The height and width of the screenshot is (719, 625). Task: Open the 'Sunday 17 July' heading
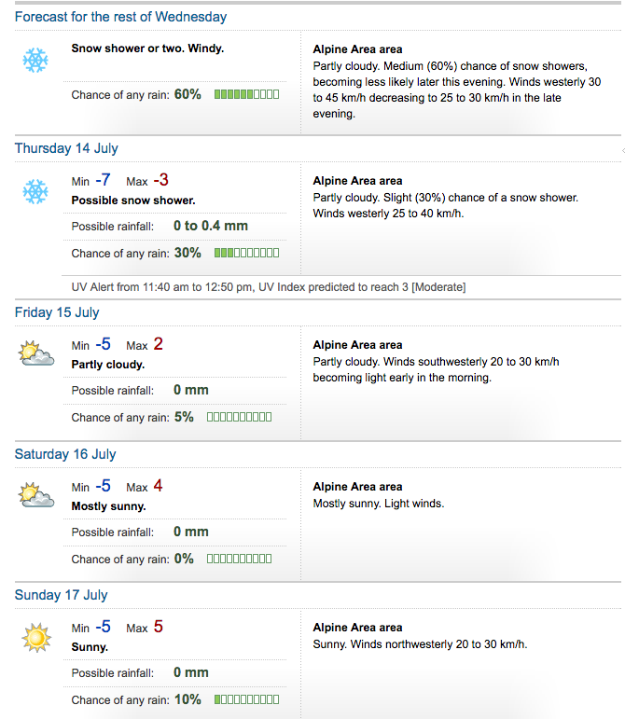(x=61, y=595)
